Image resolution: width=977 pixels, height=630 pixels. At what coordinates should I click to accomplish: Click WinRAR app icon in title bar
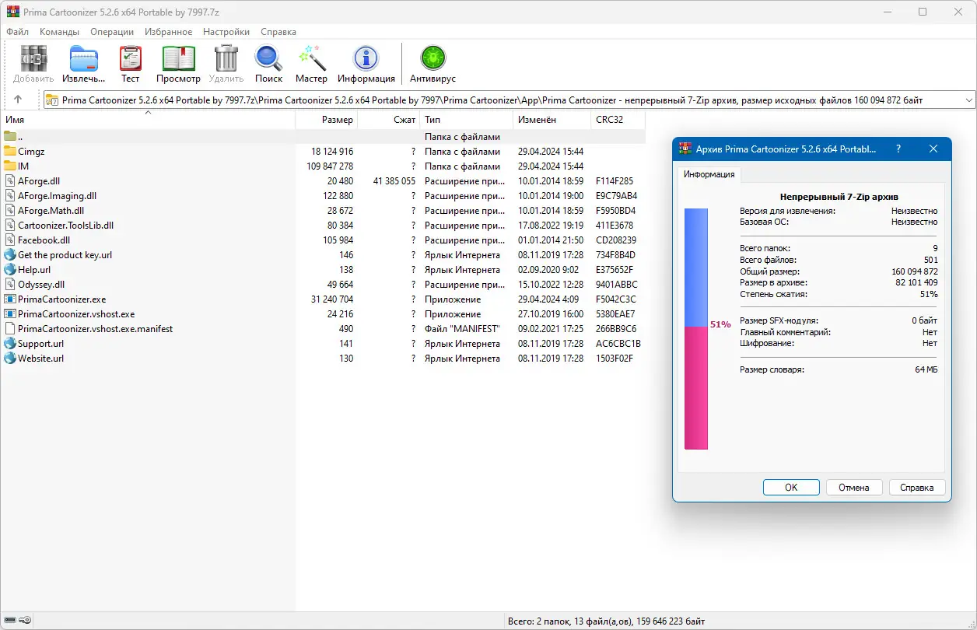(12, 12)
